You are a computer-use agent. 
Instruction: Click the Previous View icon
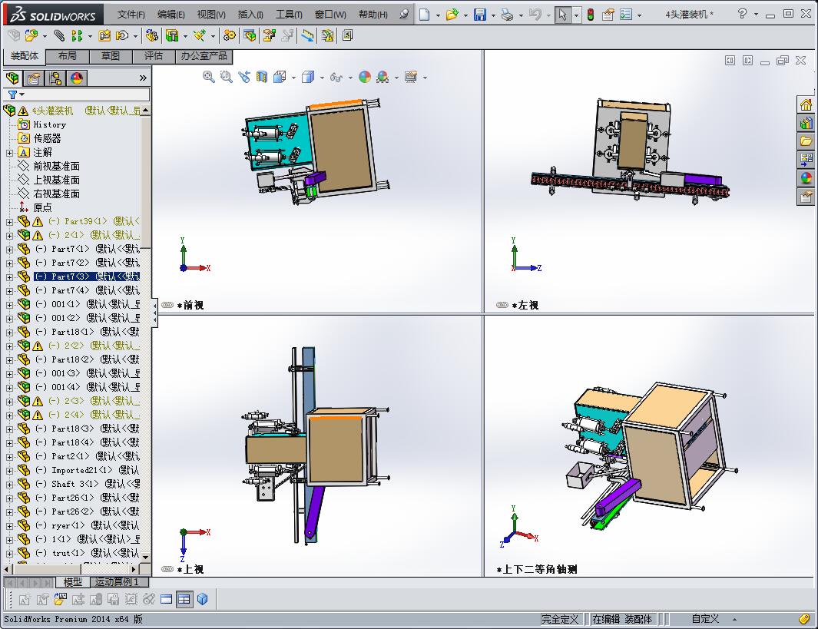coord(243,78)
